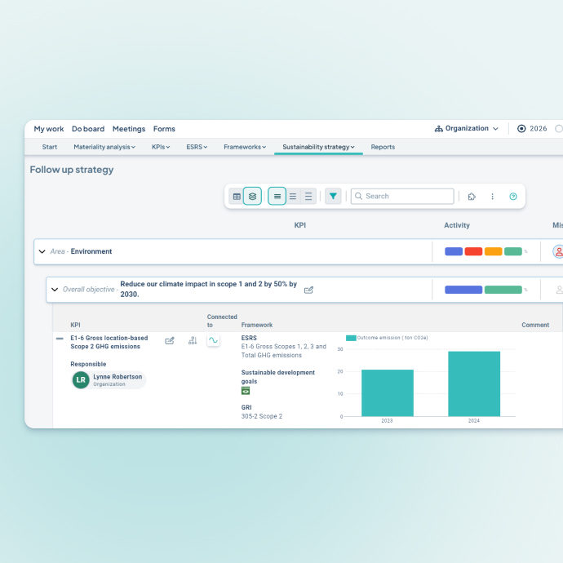Click the sustainable development goal badge
The width and height of the screenshot is (563, 563).
click(246, 391)
